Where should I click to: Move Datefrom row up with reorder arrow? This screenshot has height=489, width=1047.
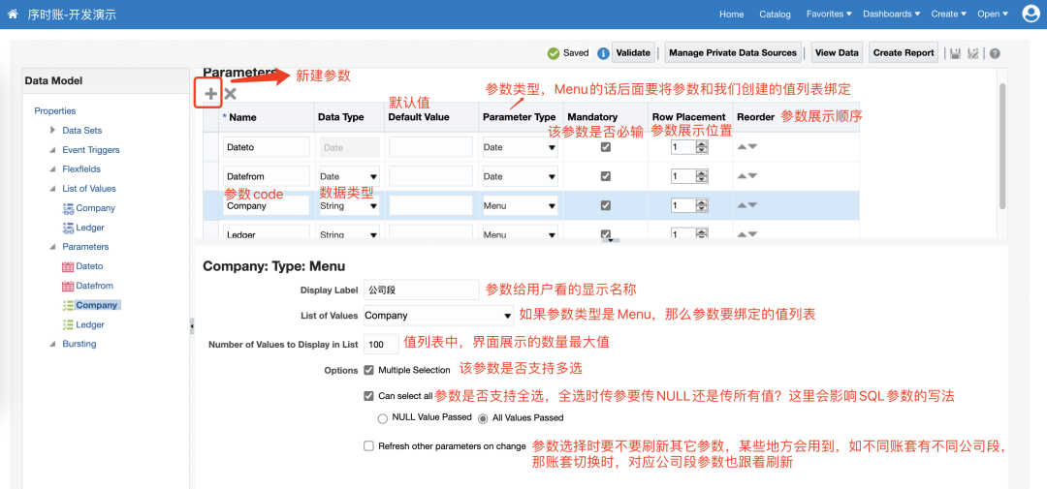pyautogui.click(x=742, y=176)
